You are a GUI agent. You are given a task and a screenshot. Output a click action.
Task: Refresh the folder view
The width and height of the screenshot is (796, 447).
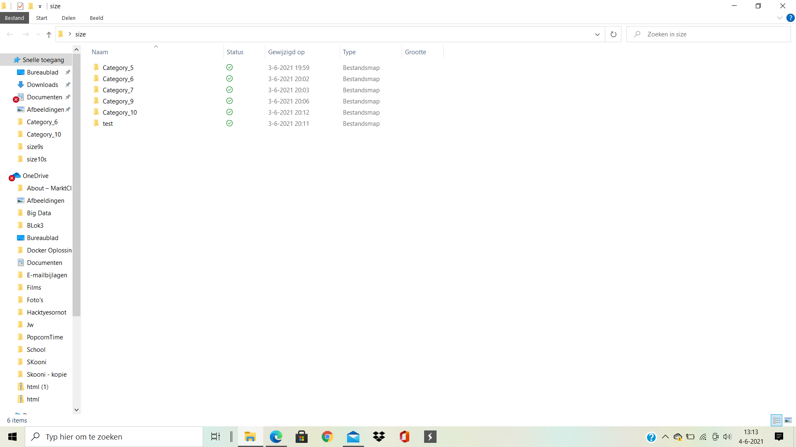click(613, 34)
